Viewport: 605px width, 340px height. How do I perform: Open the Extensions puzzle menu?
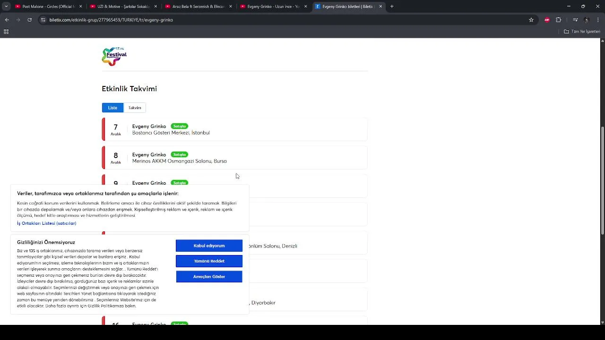(559, 20)
